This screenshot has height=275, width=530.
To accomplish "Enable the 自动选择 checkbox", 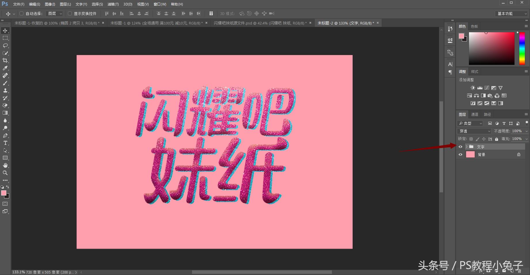I will pos(22,14).
